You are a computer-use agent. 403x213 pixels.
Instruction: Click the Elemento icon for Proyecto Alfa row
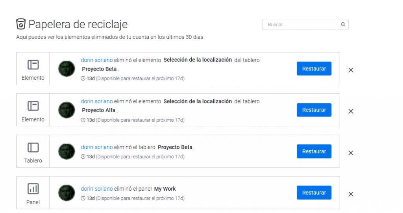point(33,106)
